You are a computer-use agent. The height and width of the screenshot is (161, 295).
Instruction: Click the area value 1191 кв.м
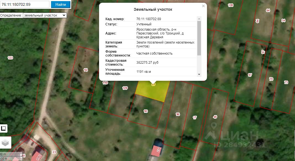tap(143, 72)
